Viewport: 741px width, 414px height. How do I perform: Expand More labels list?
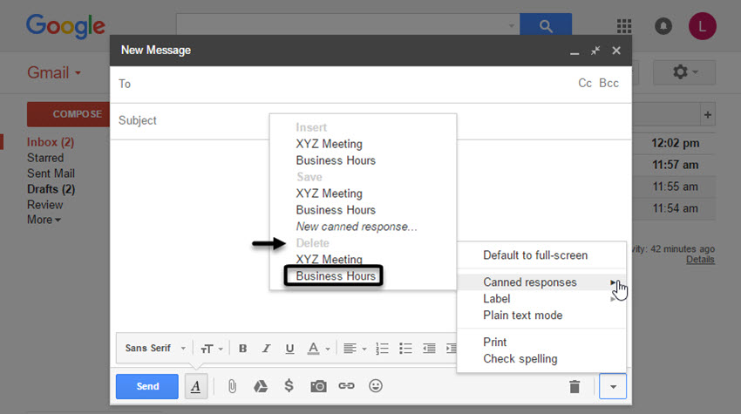click(x=44, y=220)
